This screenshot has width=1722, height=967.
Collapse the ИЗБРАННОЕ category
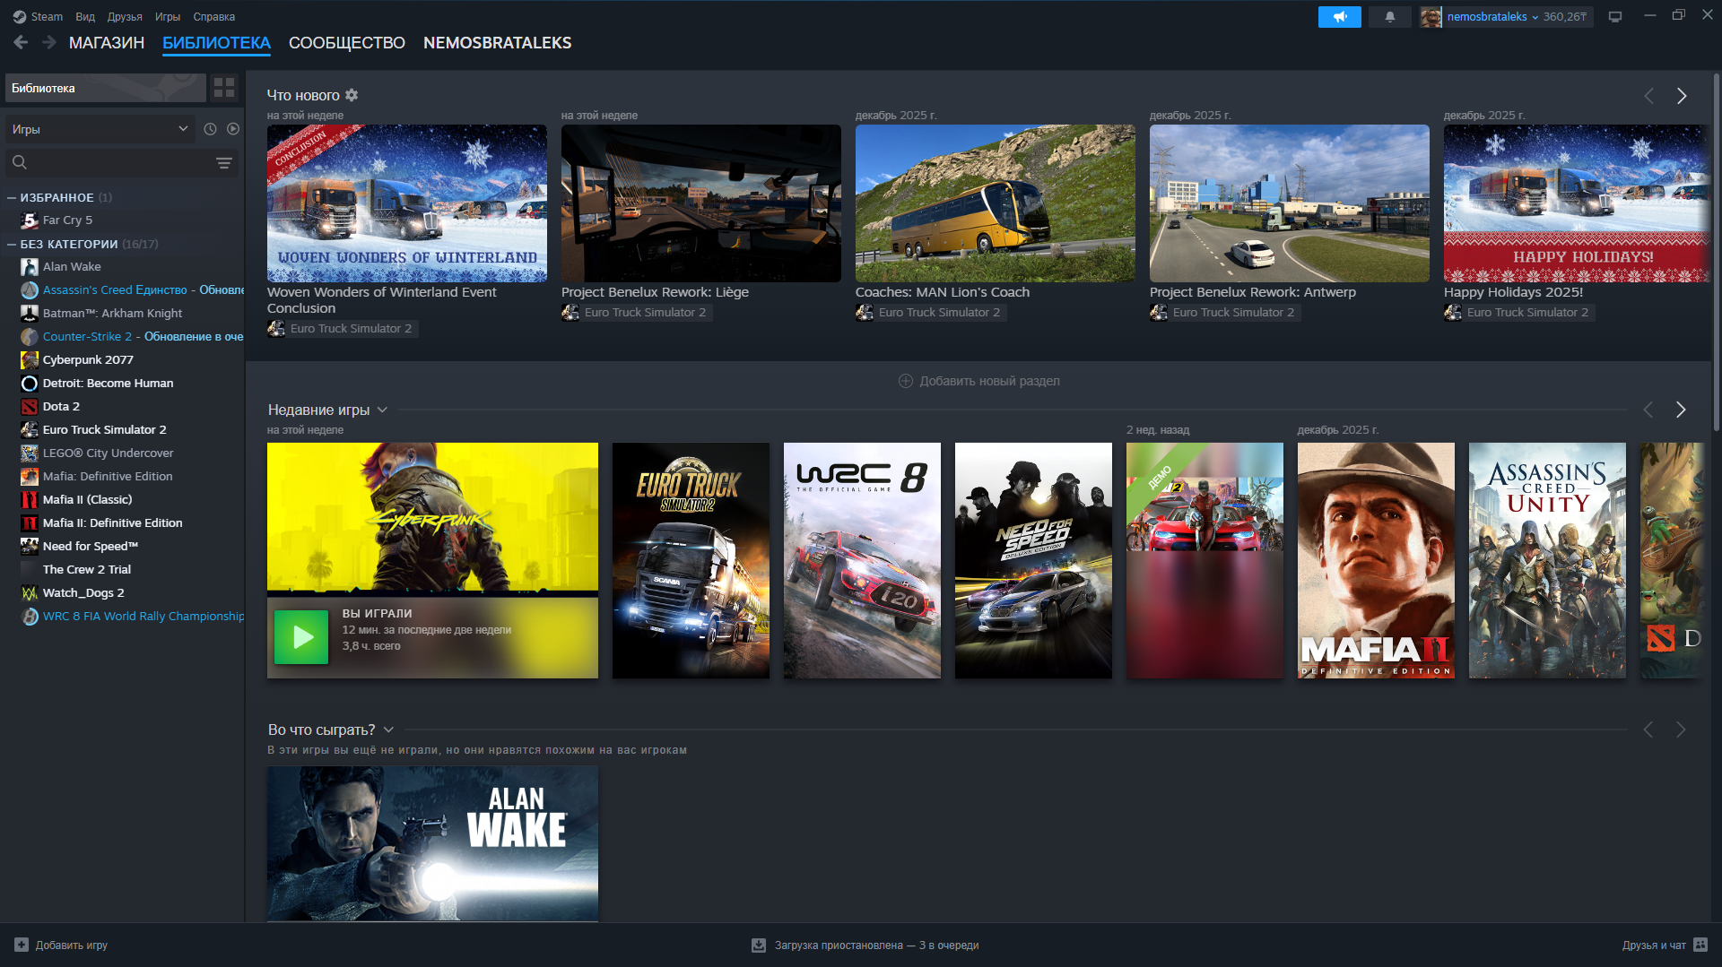pyautogui.click(x=12, y=198)
